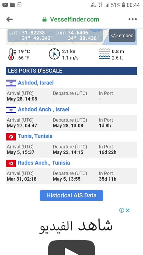Open the Ashdod Anch., Israel link
Screen dimensions: 143x255
tap(44, 109)
